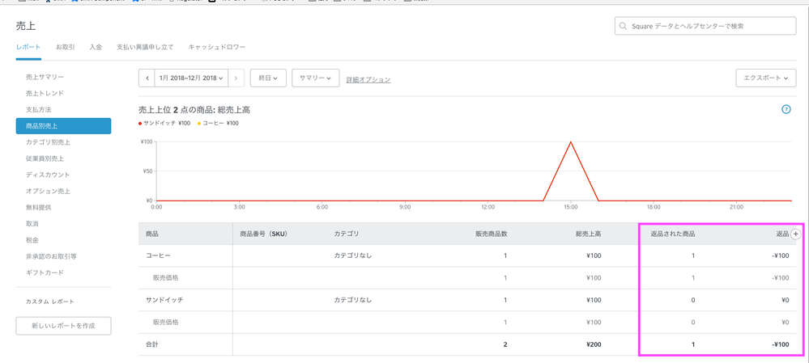Screen dimensions: 809x363
Task: Expand the 終日 dropdown
Action: (267, 78)
